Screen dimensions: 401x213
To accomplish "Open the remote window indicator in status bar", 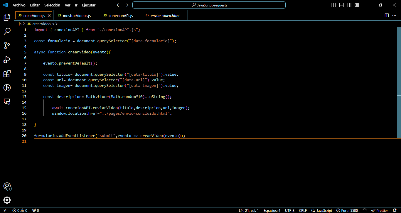I will coord(5,210).
